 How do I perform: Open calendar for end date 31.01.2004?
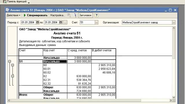pyautogui.click(x=61, y=22)
